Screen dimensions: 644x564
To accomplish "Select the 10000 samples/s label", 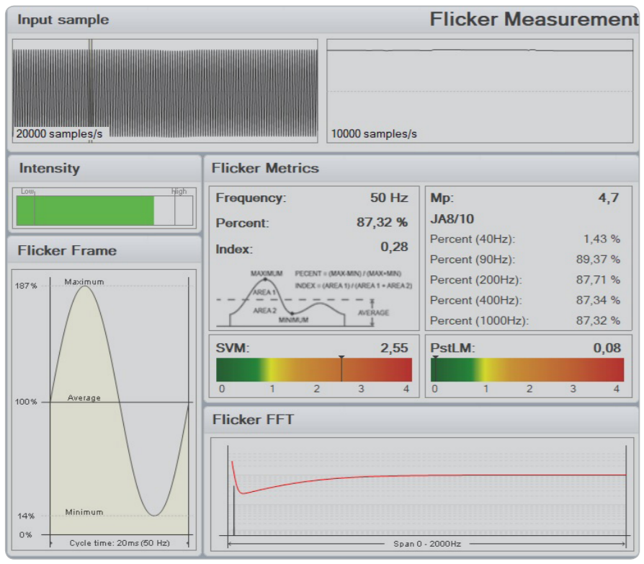I will point(374,134).
